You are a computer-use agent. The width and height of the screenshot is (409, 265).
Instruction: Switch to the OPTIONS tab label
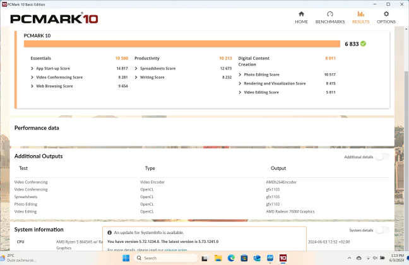386,21
